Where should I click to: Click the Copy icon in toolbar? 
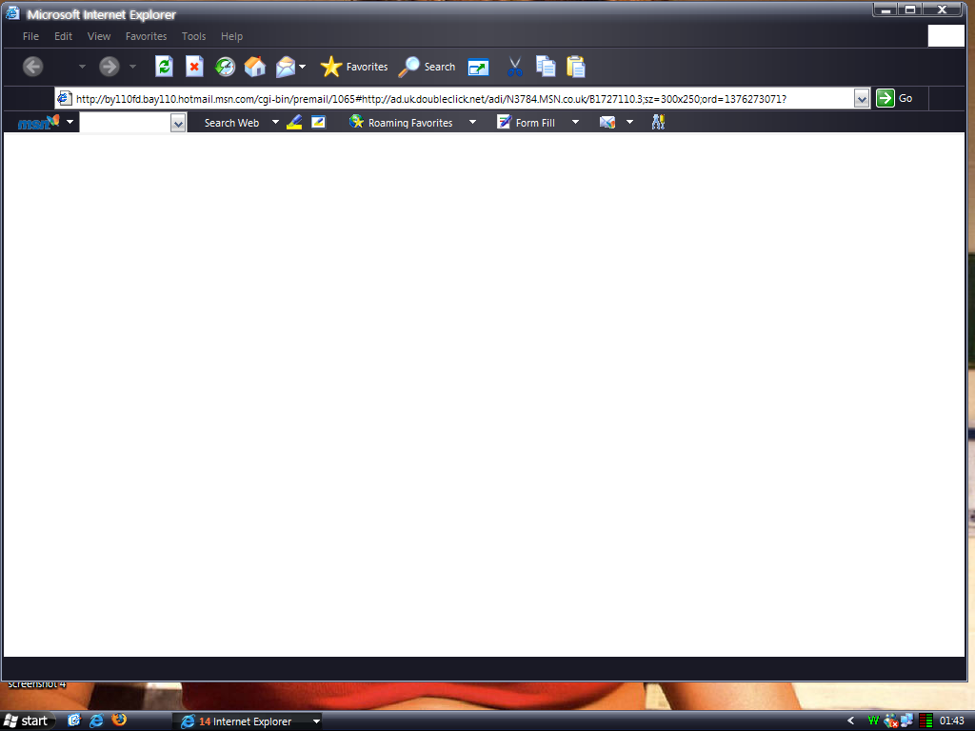pos(546,67)
